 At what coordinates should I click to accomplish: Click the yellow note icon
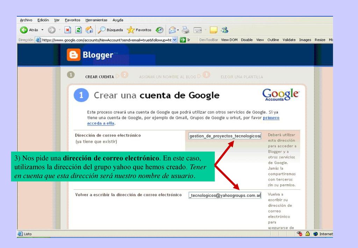[x=214, y=30]
